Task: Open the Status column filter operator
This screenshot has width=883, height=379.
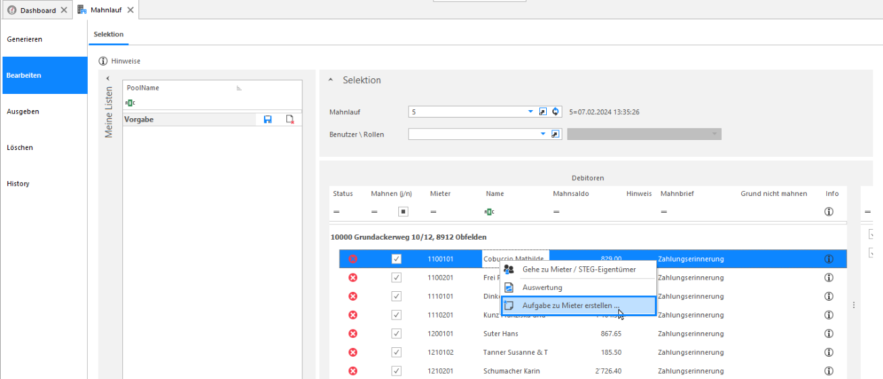Action: [x=336, y=211]
